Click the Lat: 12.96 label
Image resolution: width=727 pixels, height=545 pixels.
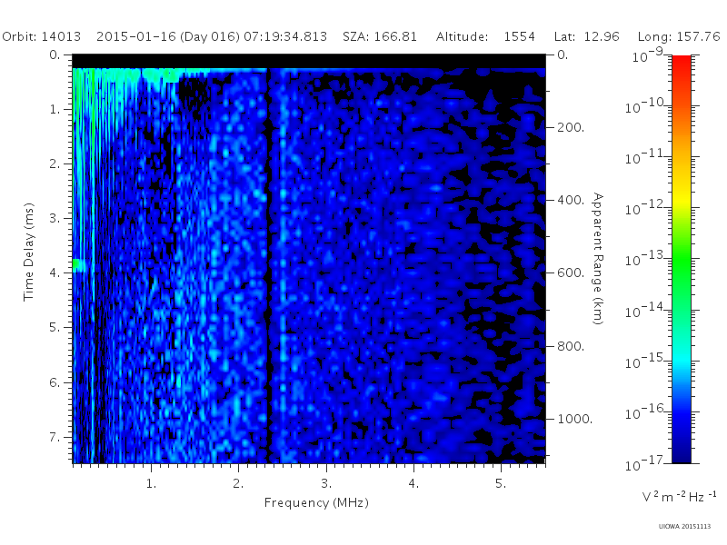[586, 36]
